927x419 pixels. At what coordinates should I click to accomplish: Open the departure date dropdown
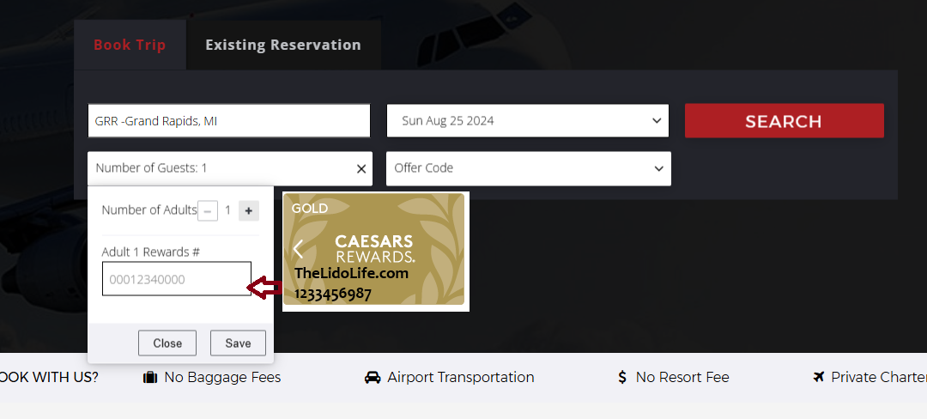click(x=527, y=121)
